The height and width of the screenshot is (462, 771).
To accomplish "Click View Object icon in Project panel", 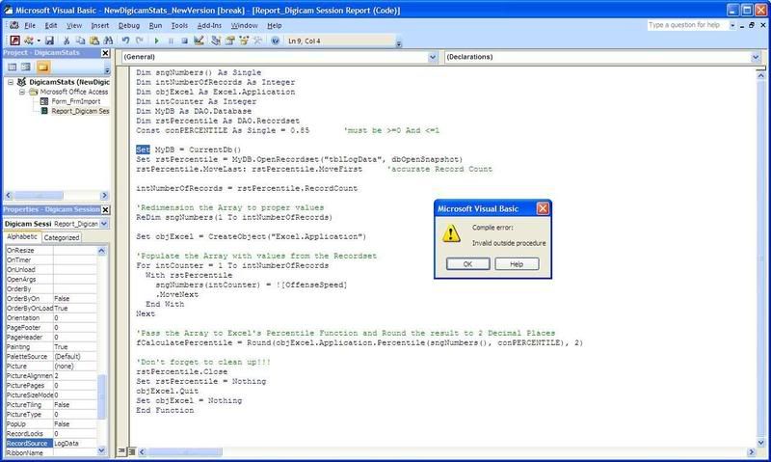I will point(26,67).
